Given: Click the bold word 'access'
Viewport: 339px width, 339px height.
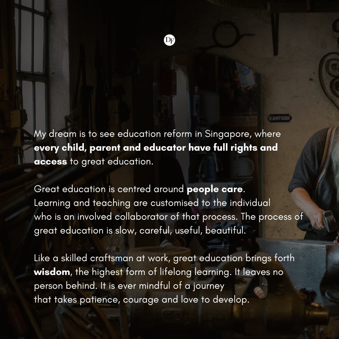Looking at the screenshot, I should click(x=51, y=162).
